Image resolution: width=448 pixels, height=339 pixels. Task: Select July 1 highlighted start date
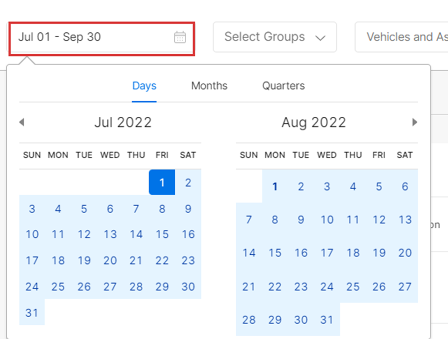[162, 182]
